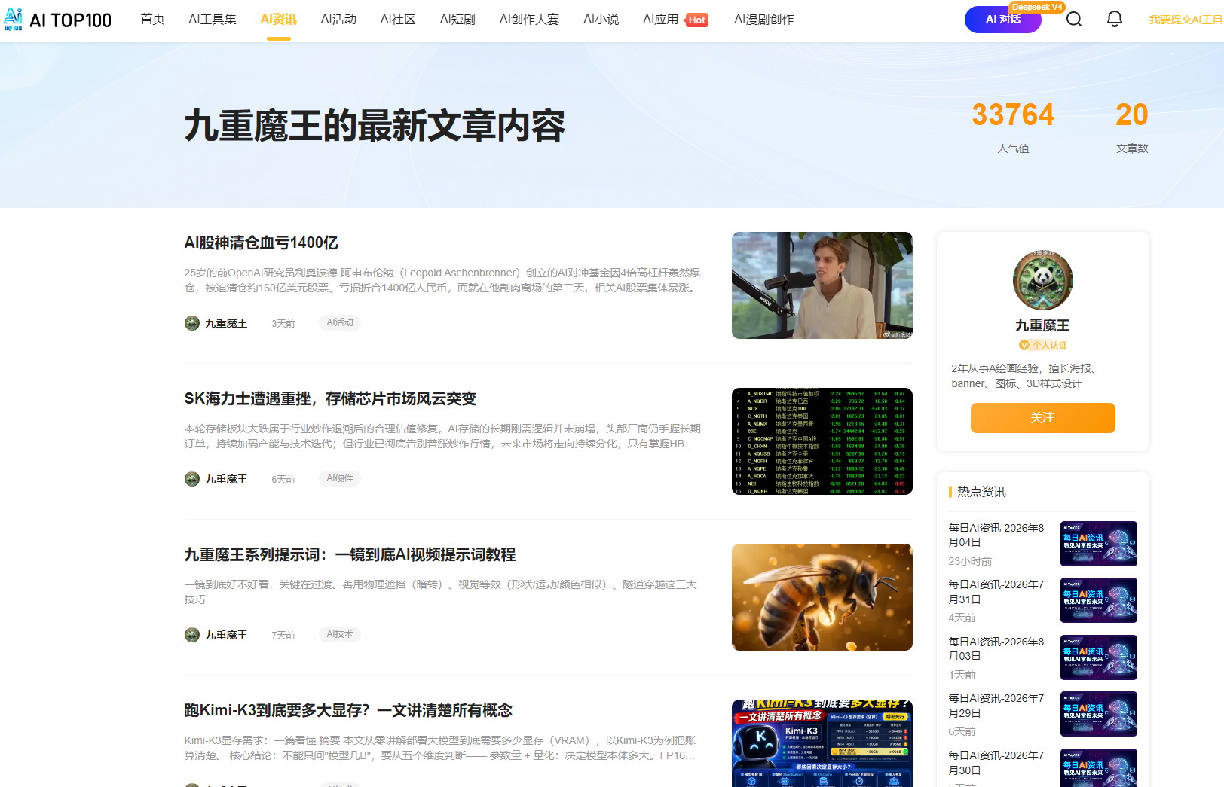Go to 首页 in the navigation
1224x787 pixels.
point(153,20)
